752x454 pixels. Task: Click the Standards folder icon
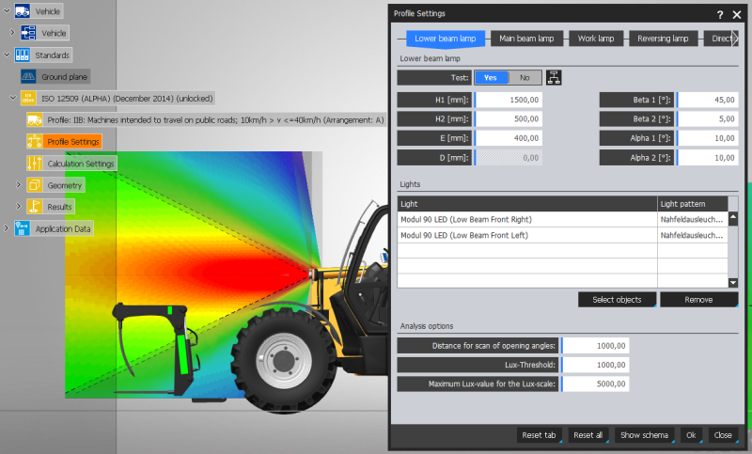(21, 55)
